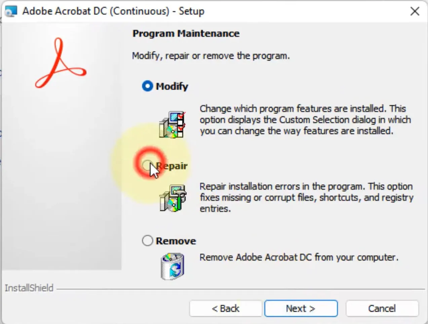Click the InstallShield label

coord(29,288)
